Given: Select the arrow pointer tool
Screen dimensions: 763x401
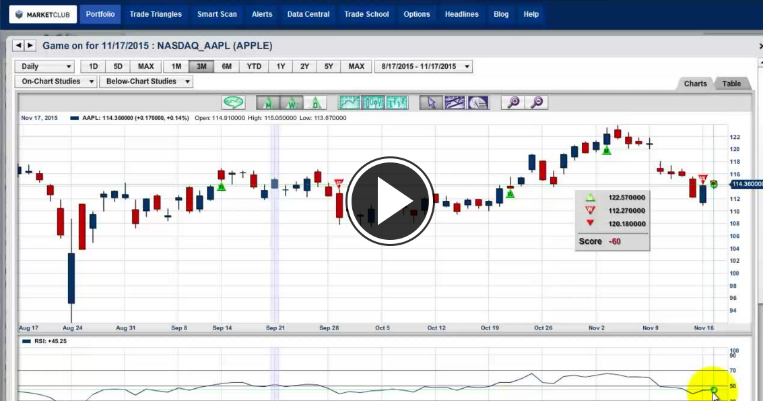Looking at the screenshot, I should [431, 102].
